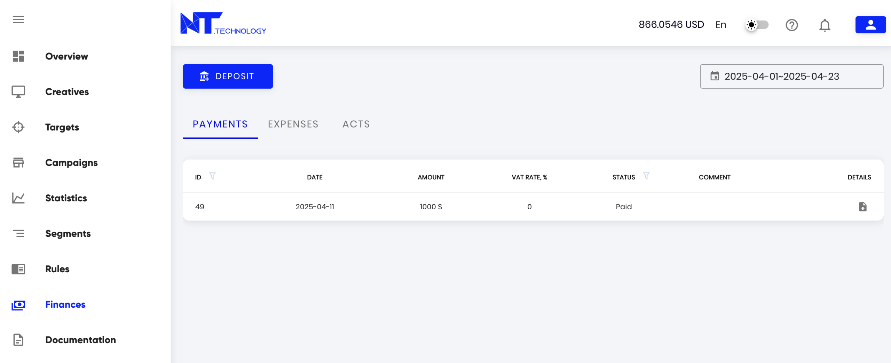Open Documentation in sidebar
Image resolution: width=891 pixels, height=363 pixels.
[80, 340]
